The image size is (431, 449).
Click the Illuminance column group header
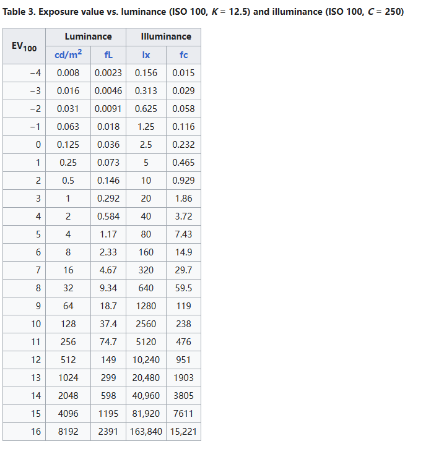point(164,36)
